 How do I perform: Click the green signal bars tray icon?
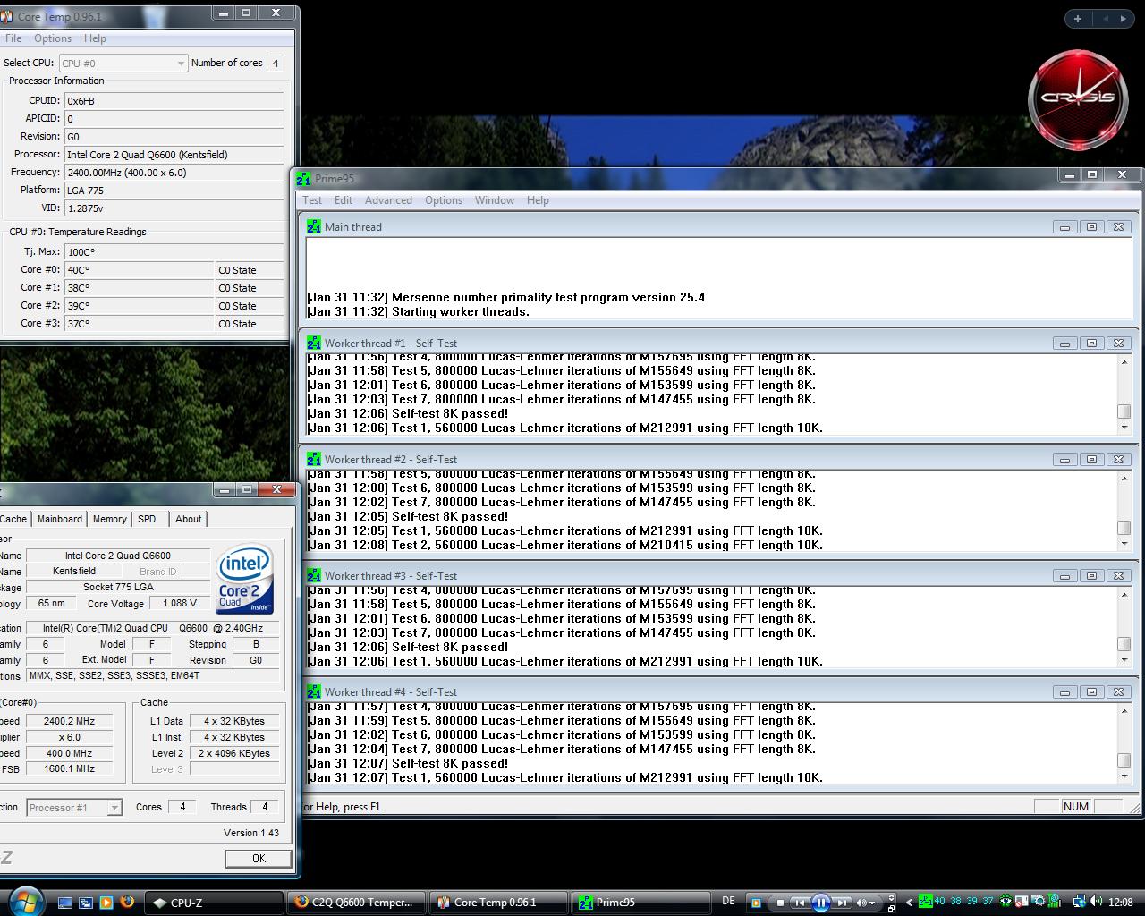pyautogui.click(x=1054, y=901)
